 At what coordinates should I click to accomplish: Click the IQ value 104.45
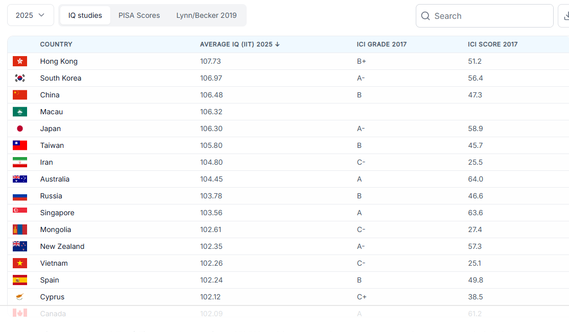pos(211,179)
